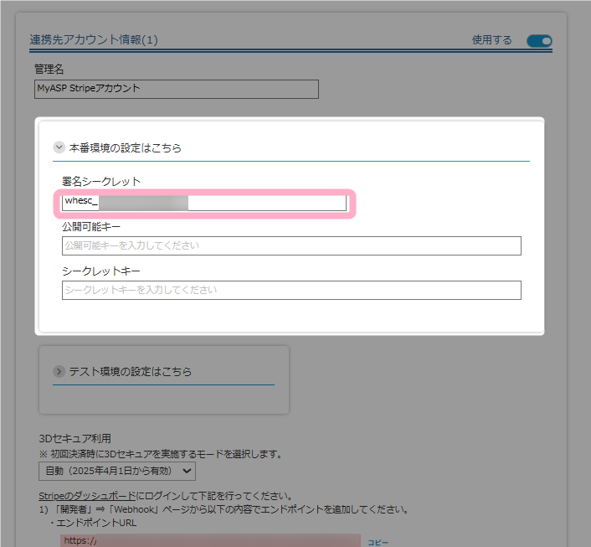Click the 使用する label text
Viewport: 591px width, 547px height.
click(x=491, y=40)
